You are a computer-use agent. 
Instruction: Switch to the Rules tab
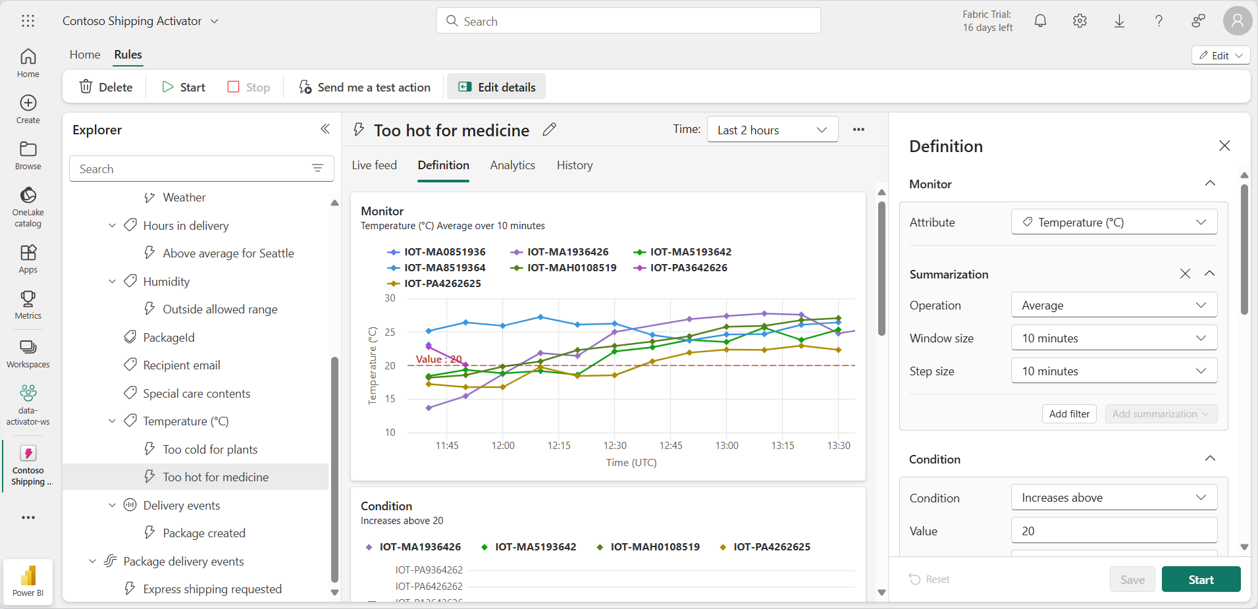[x=128, y=55]
